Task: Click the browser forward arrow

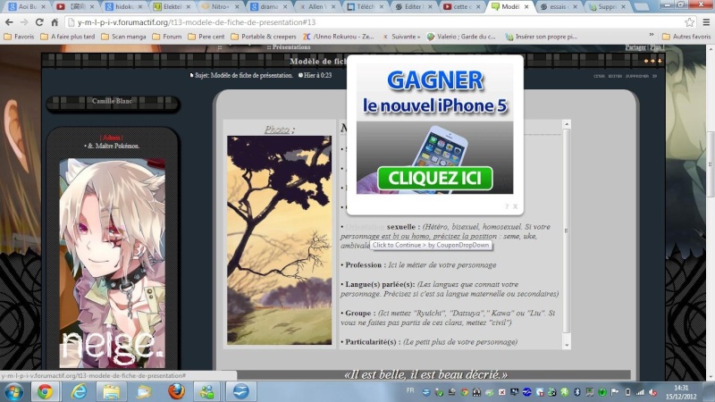Action: (24, 22)
